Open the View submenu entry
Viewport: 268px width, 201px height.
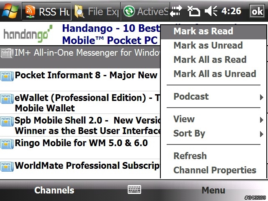[214, 119]
